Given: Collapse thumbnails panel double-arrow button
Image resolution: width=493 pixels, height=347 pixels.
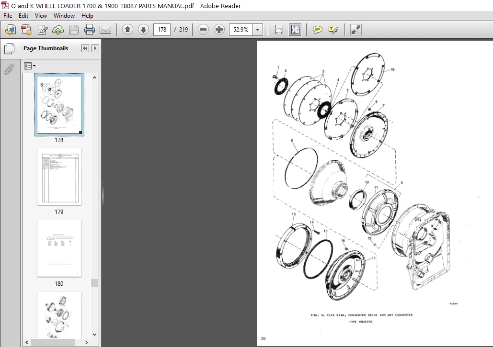Looking at the screenshot, I should pyautogui.click(x=85, y=48).
